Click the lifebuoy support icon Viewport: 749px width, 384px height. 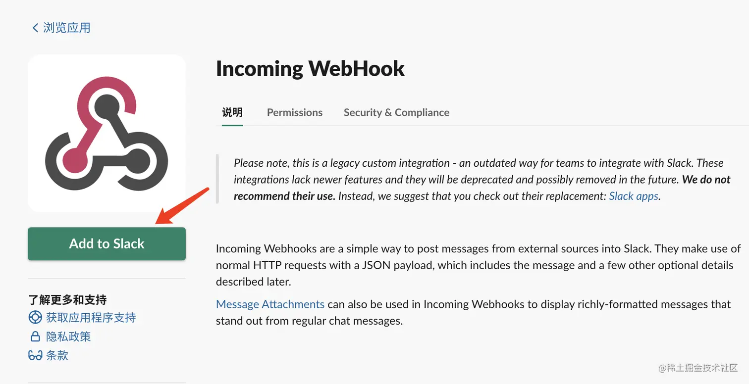[x=35, y=318]
